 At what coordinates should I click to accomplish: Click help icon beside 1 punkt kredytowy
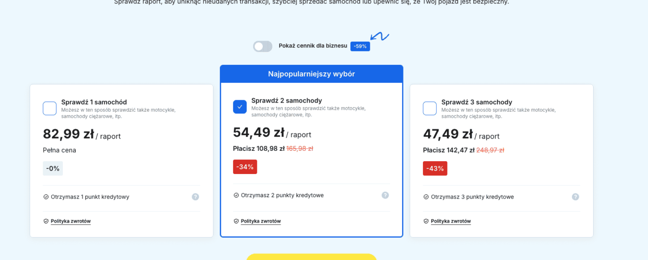[195, 197]
